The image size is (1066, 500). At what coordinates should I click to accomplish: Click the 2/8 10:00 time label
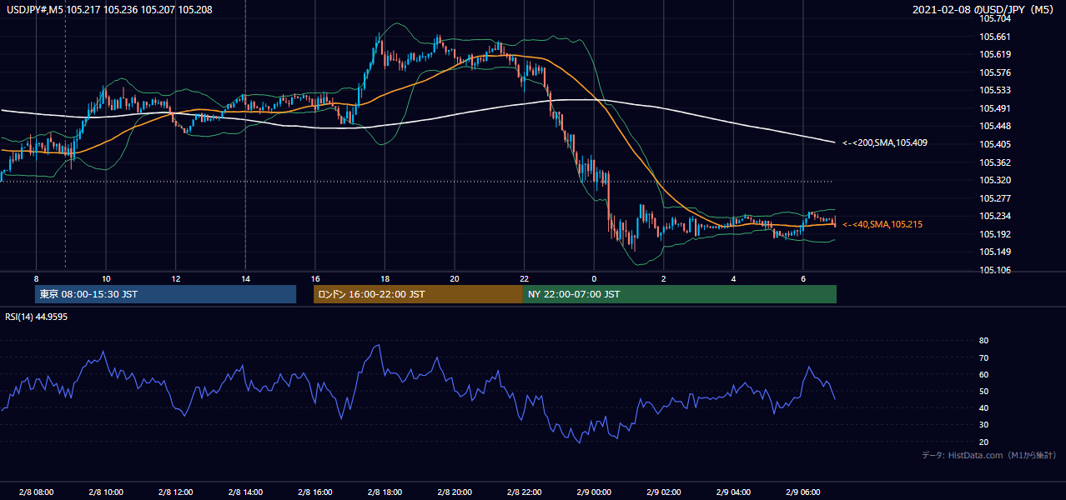[106, 492]
